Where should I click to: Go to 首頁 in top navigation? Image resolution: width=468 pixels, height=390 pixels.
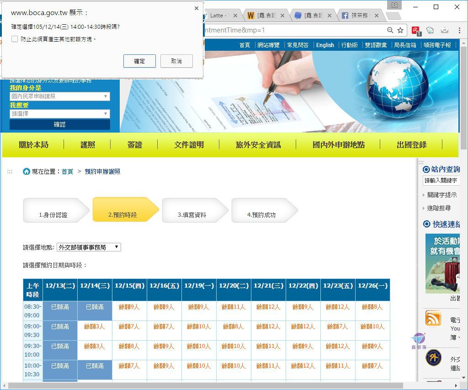coord(245,45)
